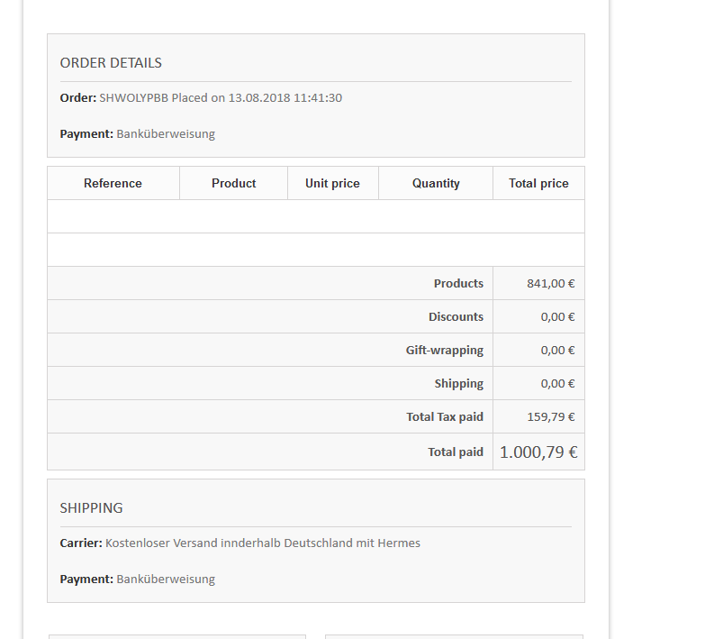
Task: Click the Product column header
Action: pyautogui.click(x=234, y=183)
